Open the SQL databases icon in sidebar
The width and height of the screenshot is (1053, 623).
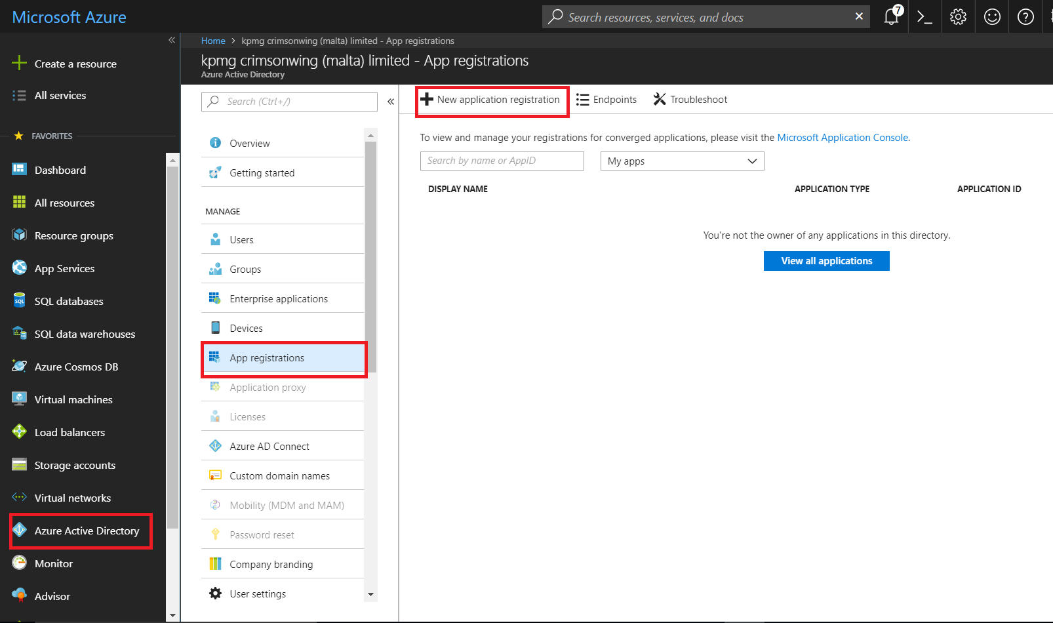19,300
